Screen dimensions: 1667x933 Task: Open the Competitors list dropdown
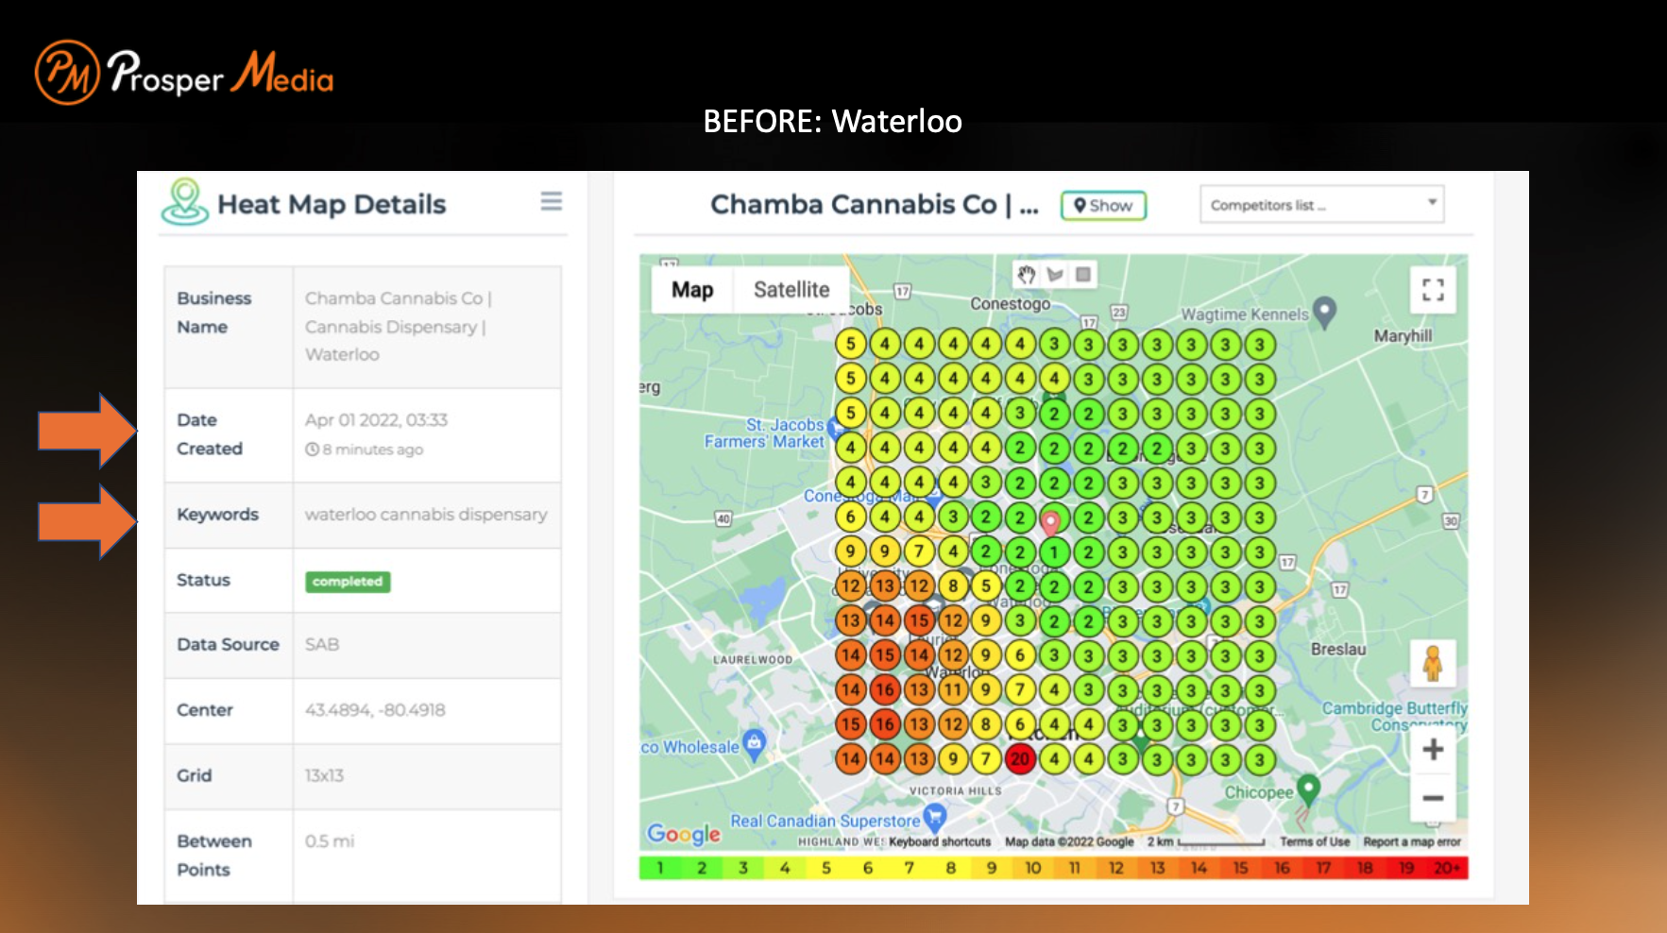[x=1321, y=204]
